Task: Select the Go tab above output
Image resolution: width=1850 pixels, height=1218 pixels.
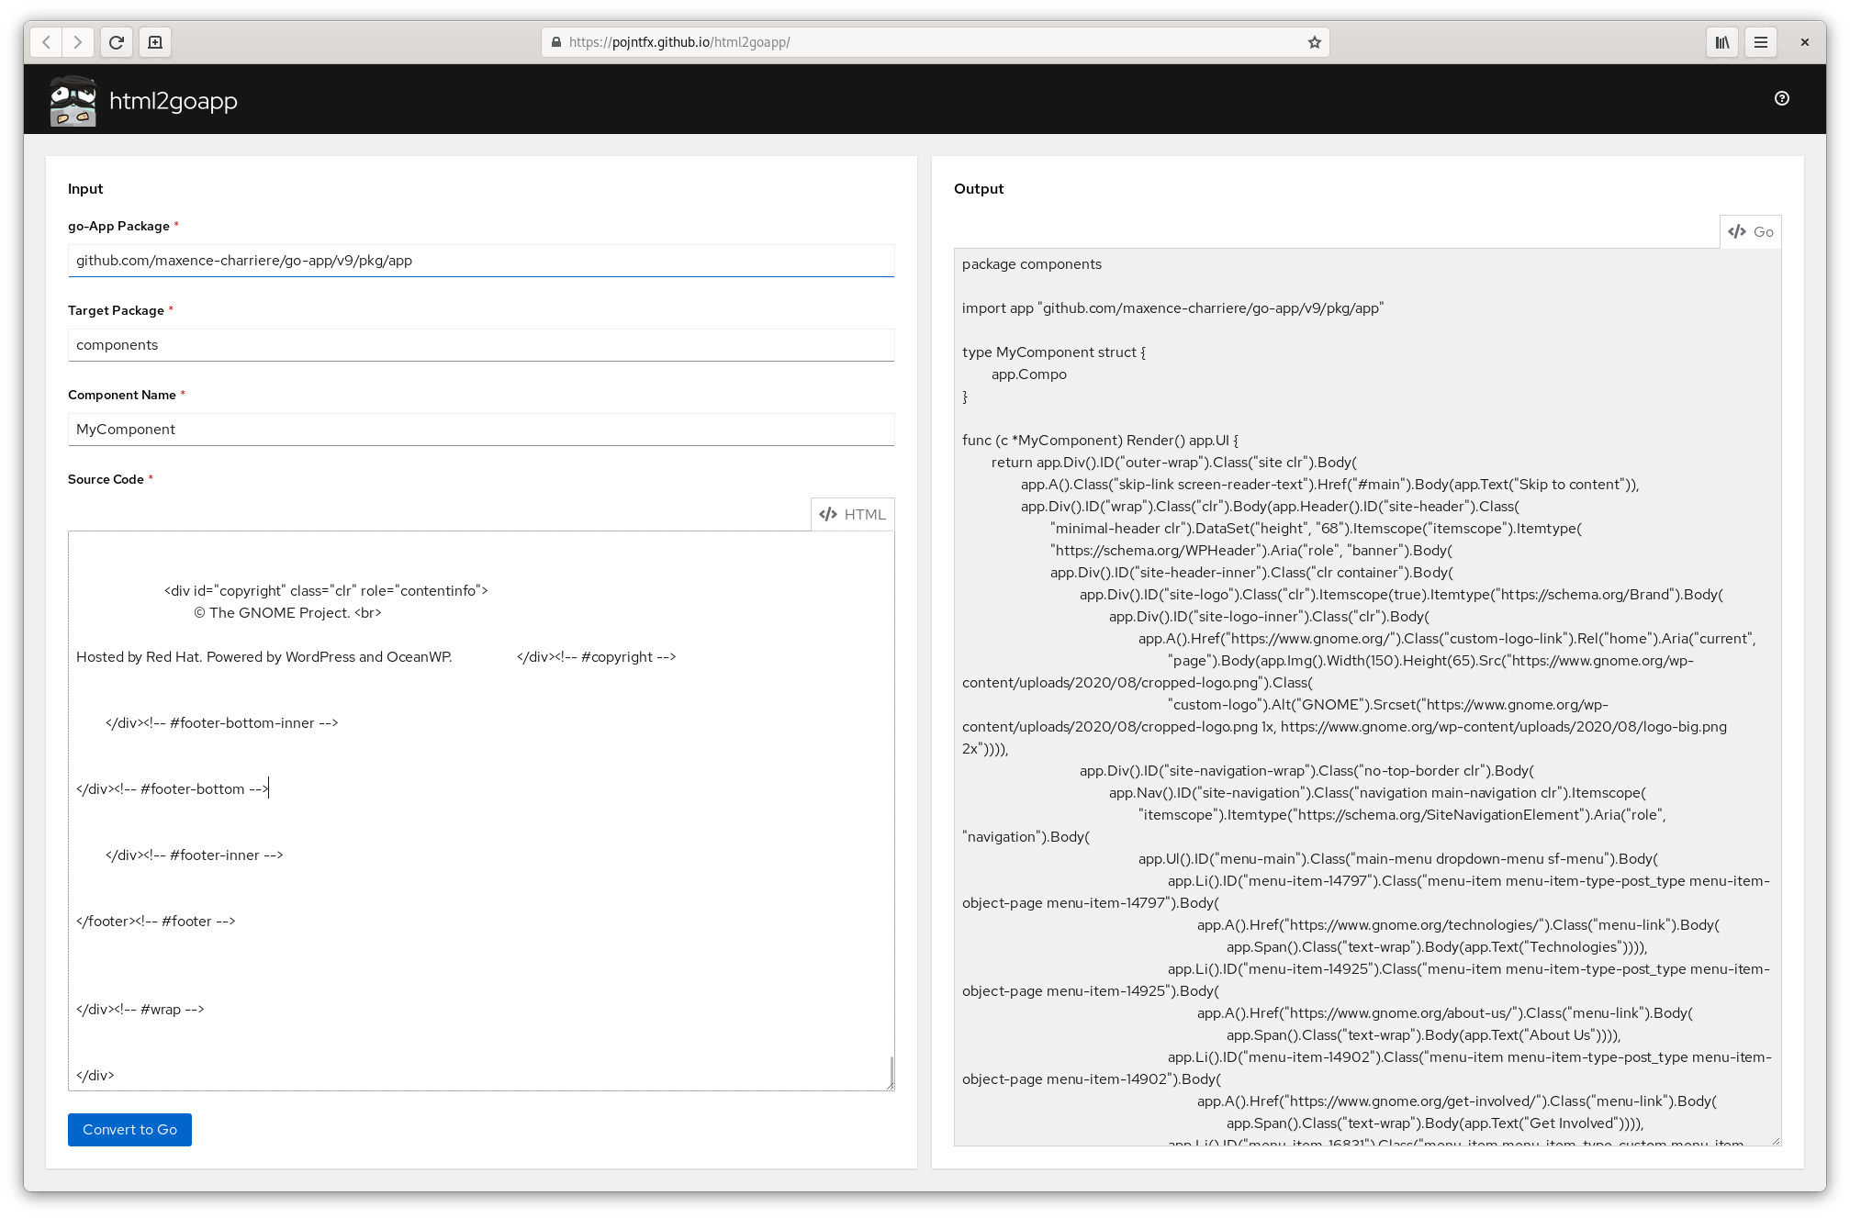Action: click(x=1750, y=231)
